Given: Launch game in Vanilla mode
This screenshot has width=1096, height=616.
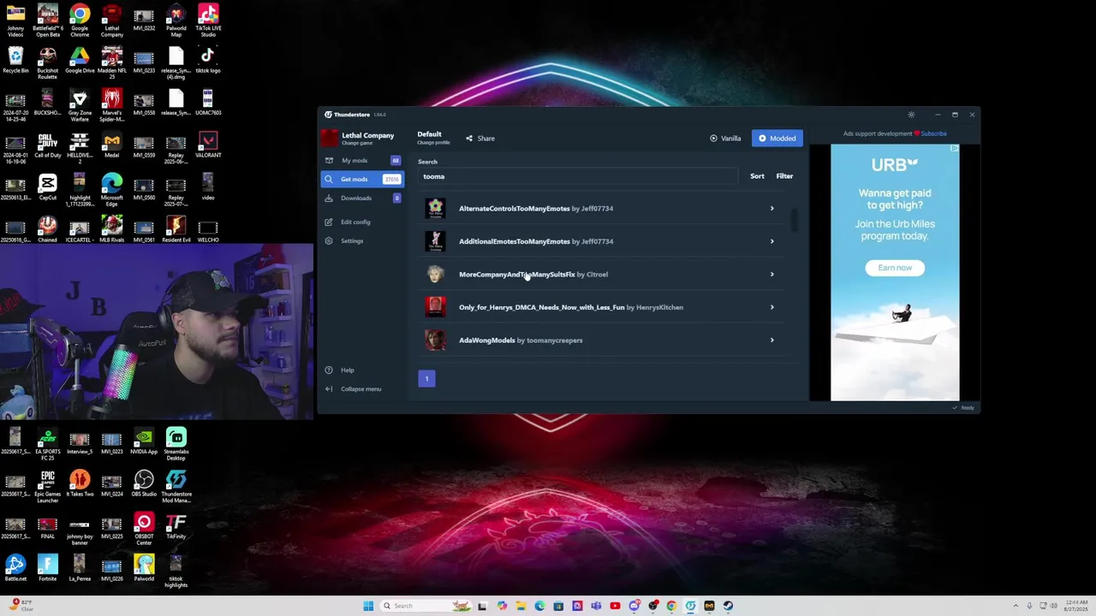Looking at the screenshot, I should click(725, 139).
